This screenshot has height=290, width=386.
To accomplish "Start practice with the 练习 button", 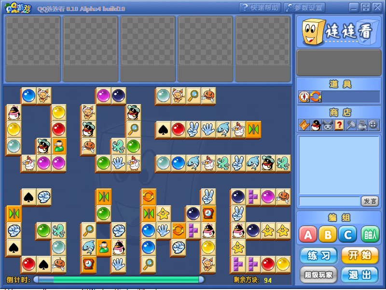I will pyautogui.click(x=318, y=256).
